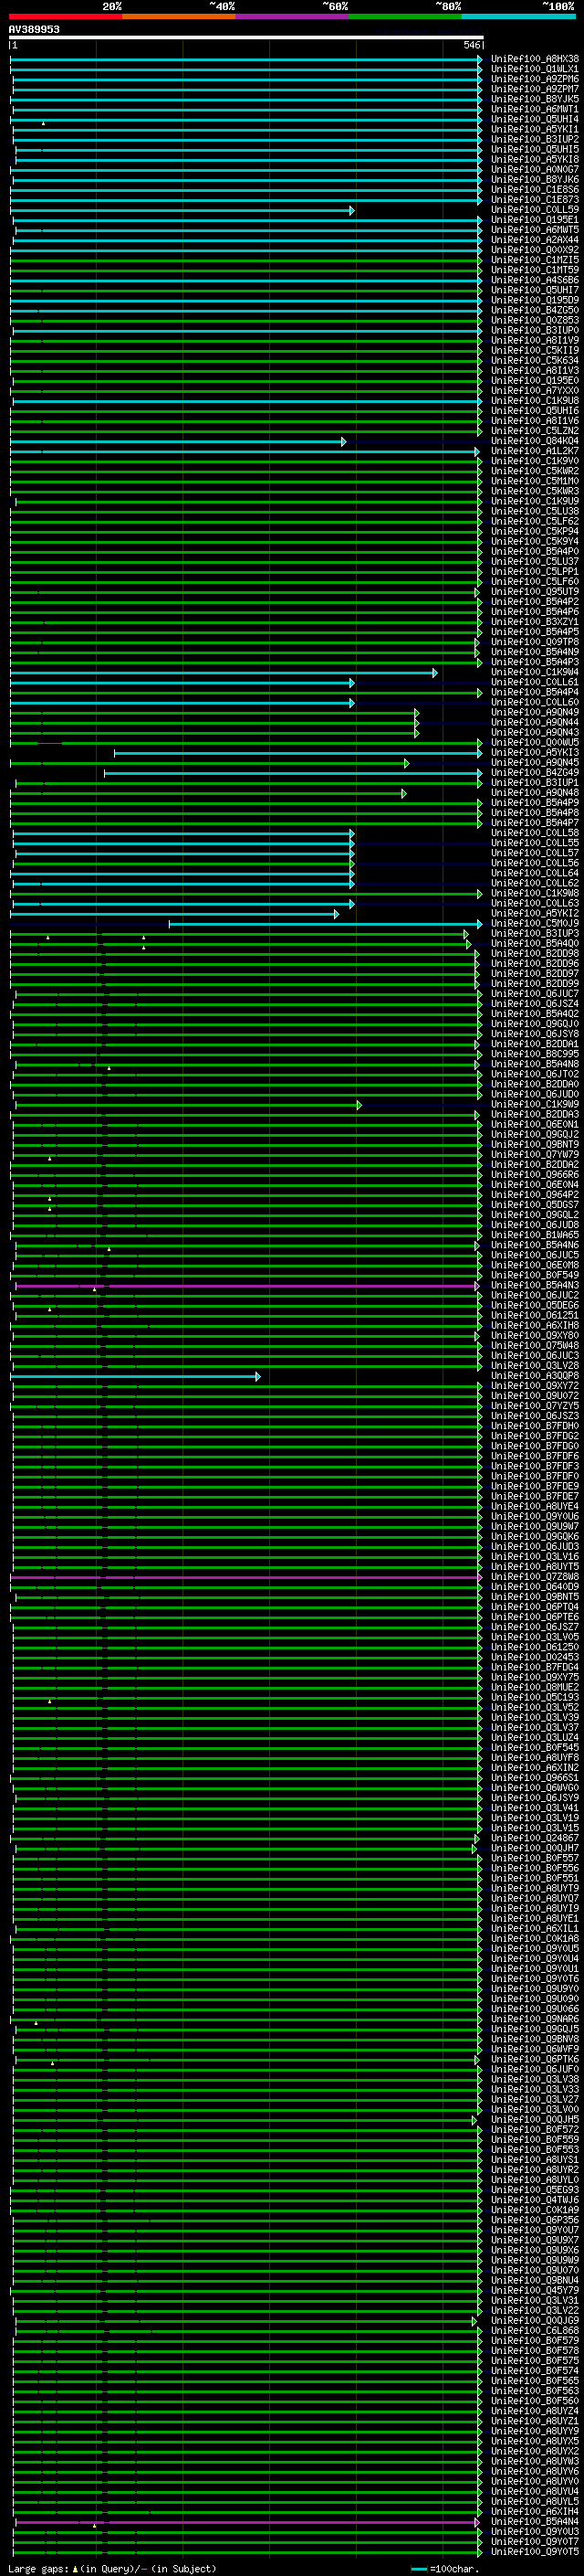Click the UniRef100_Q195E1 label
Screen dimensions: 584x2576
click(534, 220)
